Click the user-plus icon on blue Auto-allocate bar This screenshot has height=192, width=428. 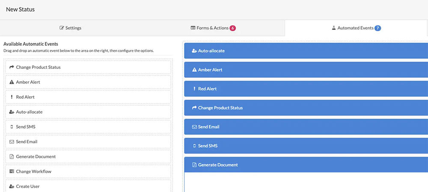click(194, 51)
